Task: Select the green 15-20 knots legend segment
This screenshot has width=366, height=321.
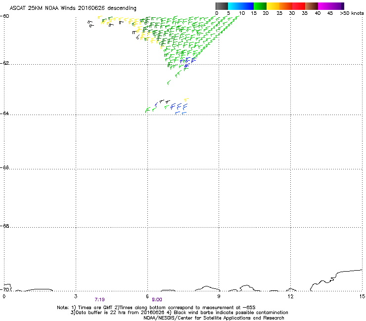Action: [260, 6]
